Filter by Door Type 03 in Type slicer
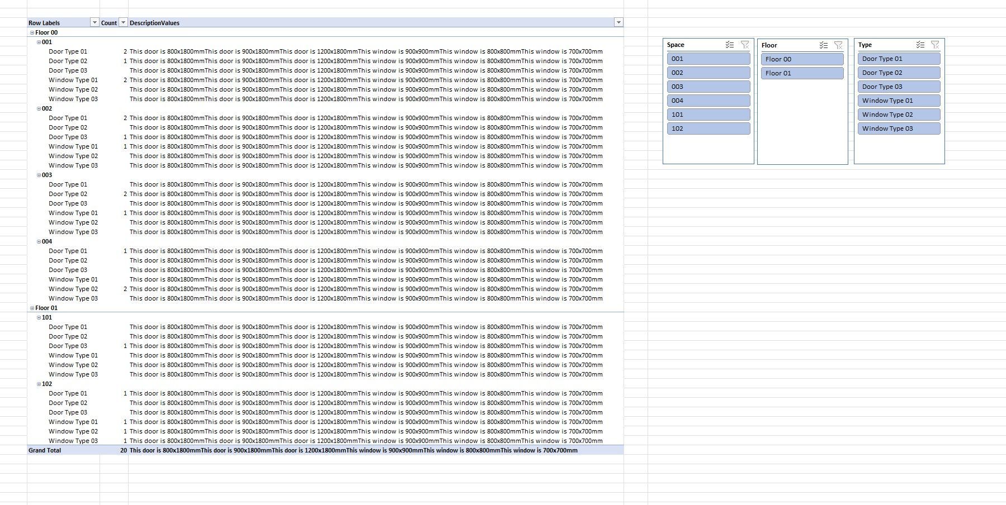1006x505 pixels. [899, 87]
